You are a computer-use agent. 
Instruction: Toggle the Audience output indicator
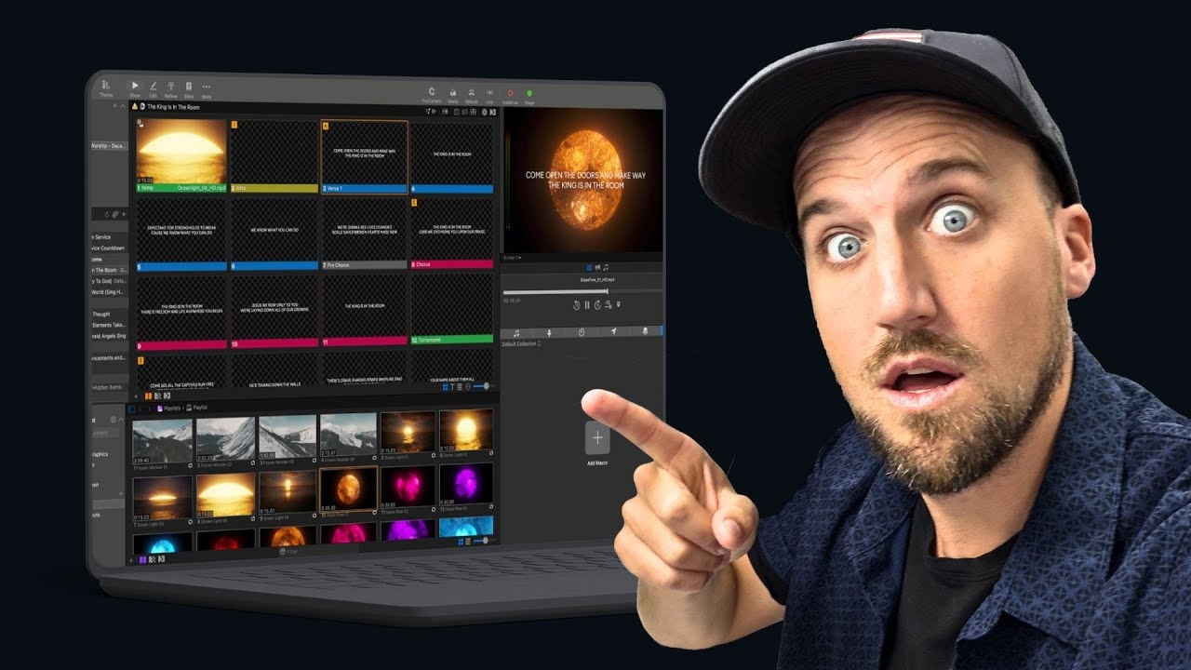(510, 96)
